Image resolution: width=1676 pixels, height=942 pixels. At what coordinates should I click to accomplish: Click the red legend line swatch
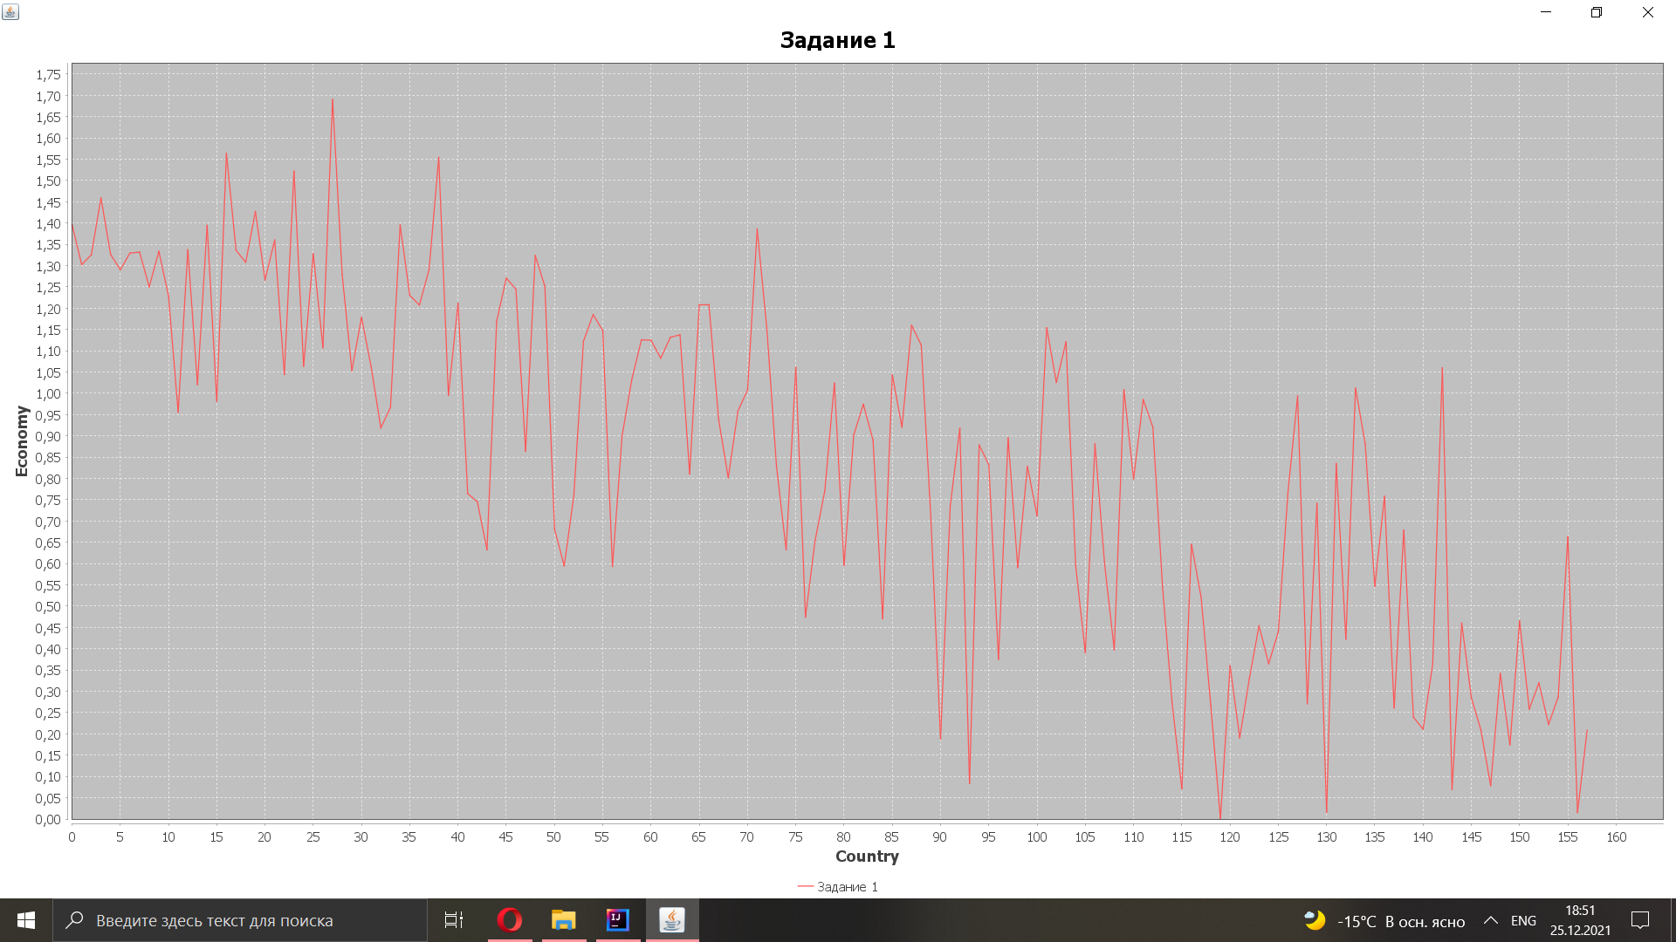pyautogui.click(x=806, y=886)
